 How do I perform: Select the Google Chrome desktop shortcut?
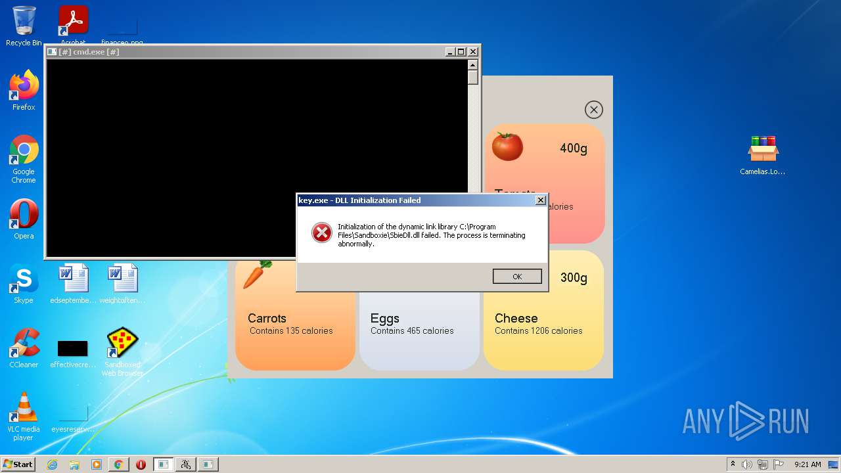coord(24,159)
